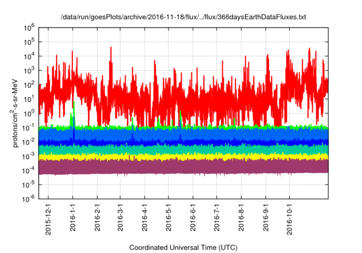The image size is (362, 253).
Task: Click the file path title above the plot
Action: pos(183,17)
